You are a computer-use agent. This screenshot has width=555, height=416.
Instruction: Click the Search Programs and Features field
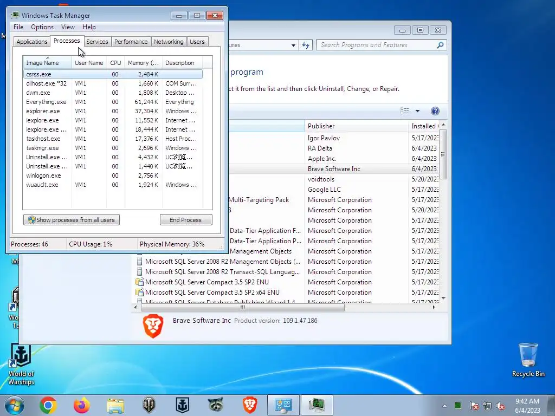pos(376,45)
